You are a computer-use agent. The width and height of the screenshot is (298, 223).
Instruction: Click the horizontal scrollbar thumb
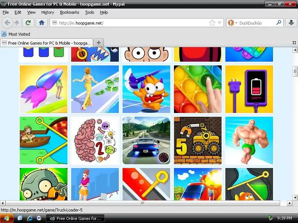point(143,203)
